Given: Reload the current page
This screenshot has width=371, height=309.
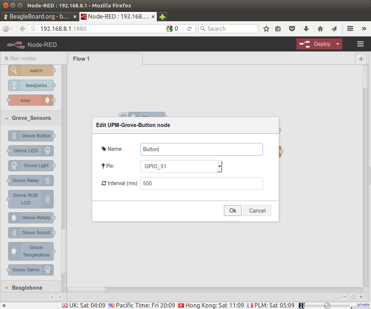Looking at the screenshot, I should pos(189,29).
